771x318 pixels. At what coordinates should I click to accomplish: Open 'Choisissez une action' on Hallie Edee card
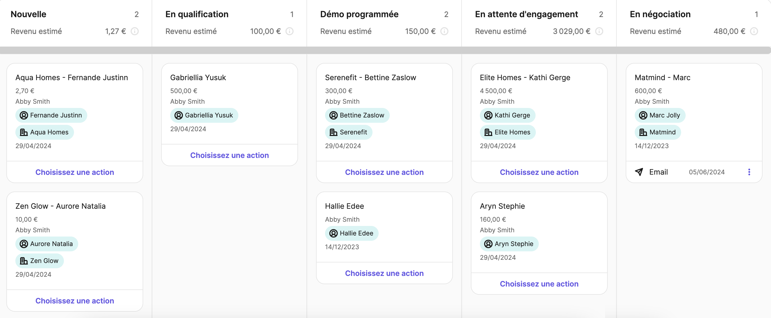coord(384,273)
